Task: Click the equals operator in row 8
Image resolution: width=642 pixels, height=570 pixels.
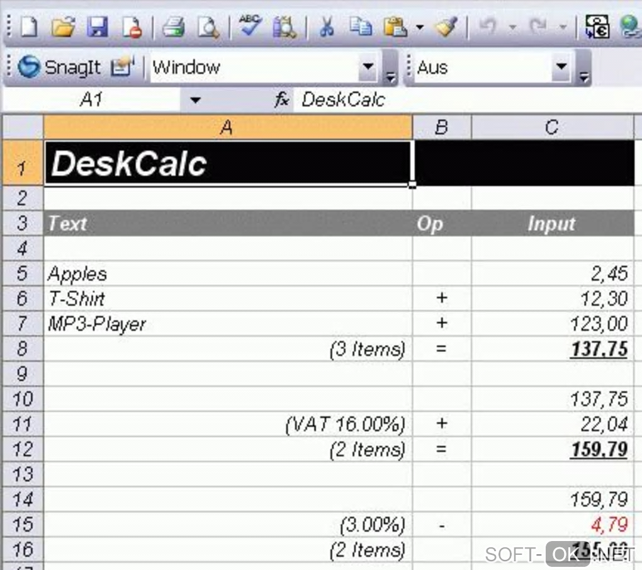Action: point(442,349)
